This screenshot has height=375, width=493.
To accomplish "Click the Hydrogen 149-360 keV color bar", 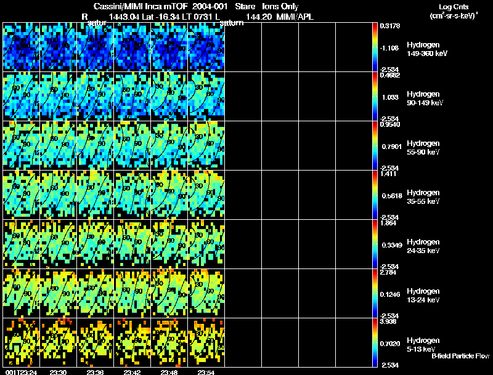I will pos(377,47).
